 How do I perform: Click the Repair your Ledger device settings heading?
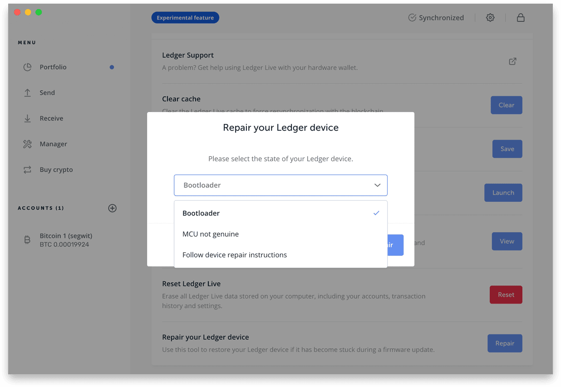coord(206,338)
